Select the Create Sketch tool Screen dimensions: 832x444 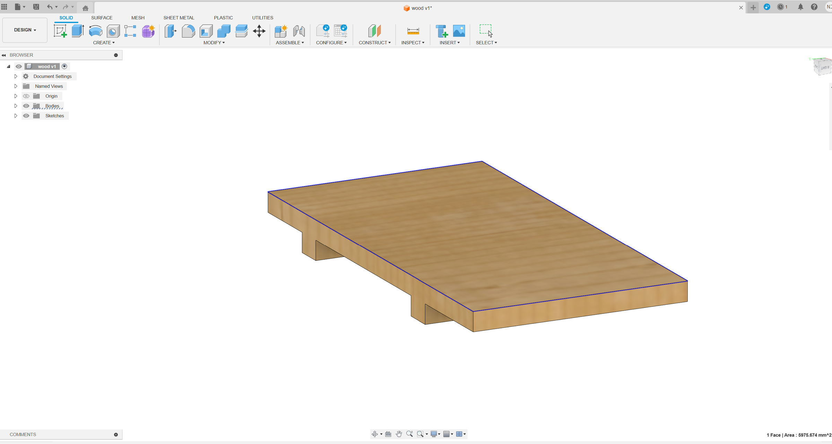click(60, 31)
